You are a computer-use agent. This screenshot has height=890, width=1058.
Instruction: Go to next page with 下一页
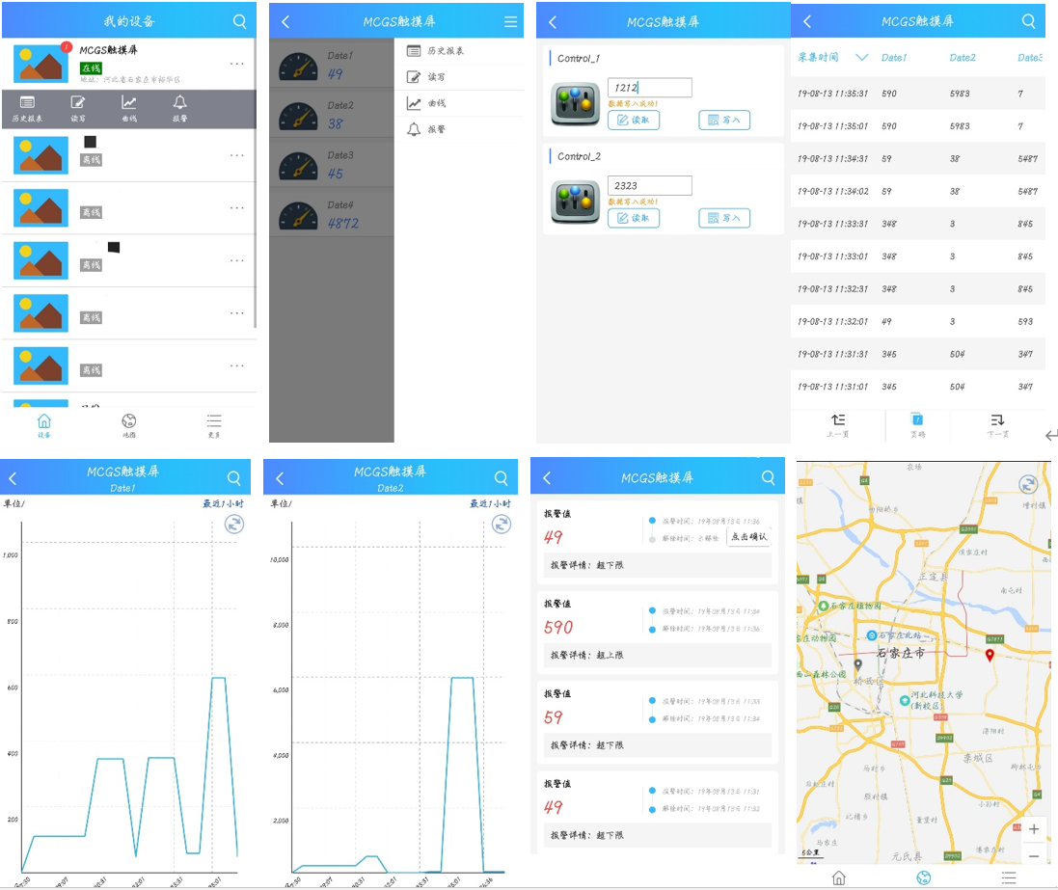(x=997, y=426)
